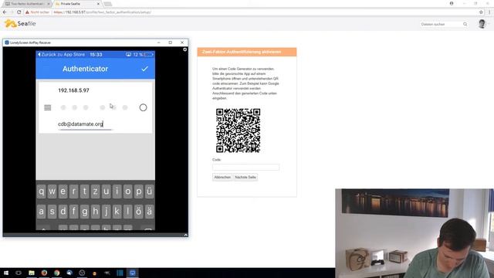Open the Chrome profile icon

coord(452,3)
